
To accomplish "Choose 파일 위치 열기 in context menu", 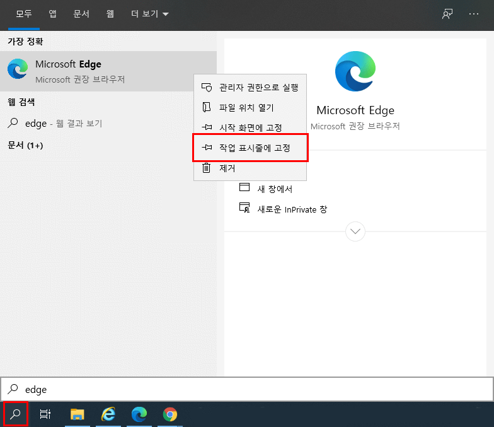I will 250,107.
